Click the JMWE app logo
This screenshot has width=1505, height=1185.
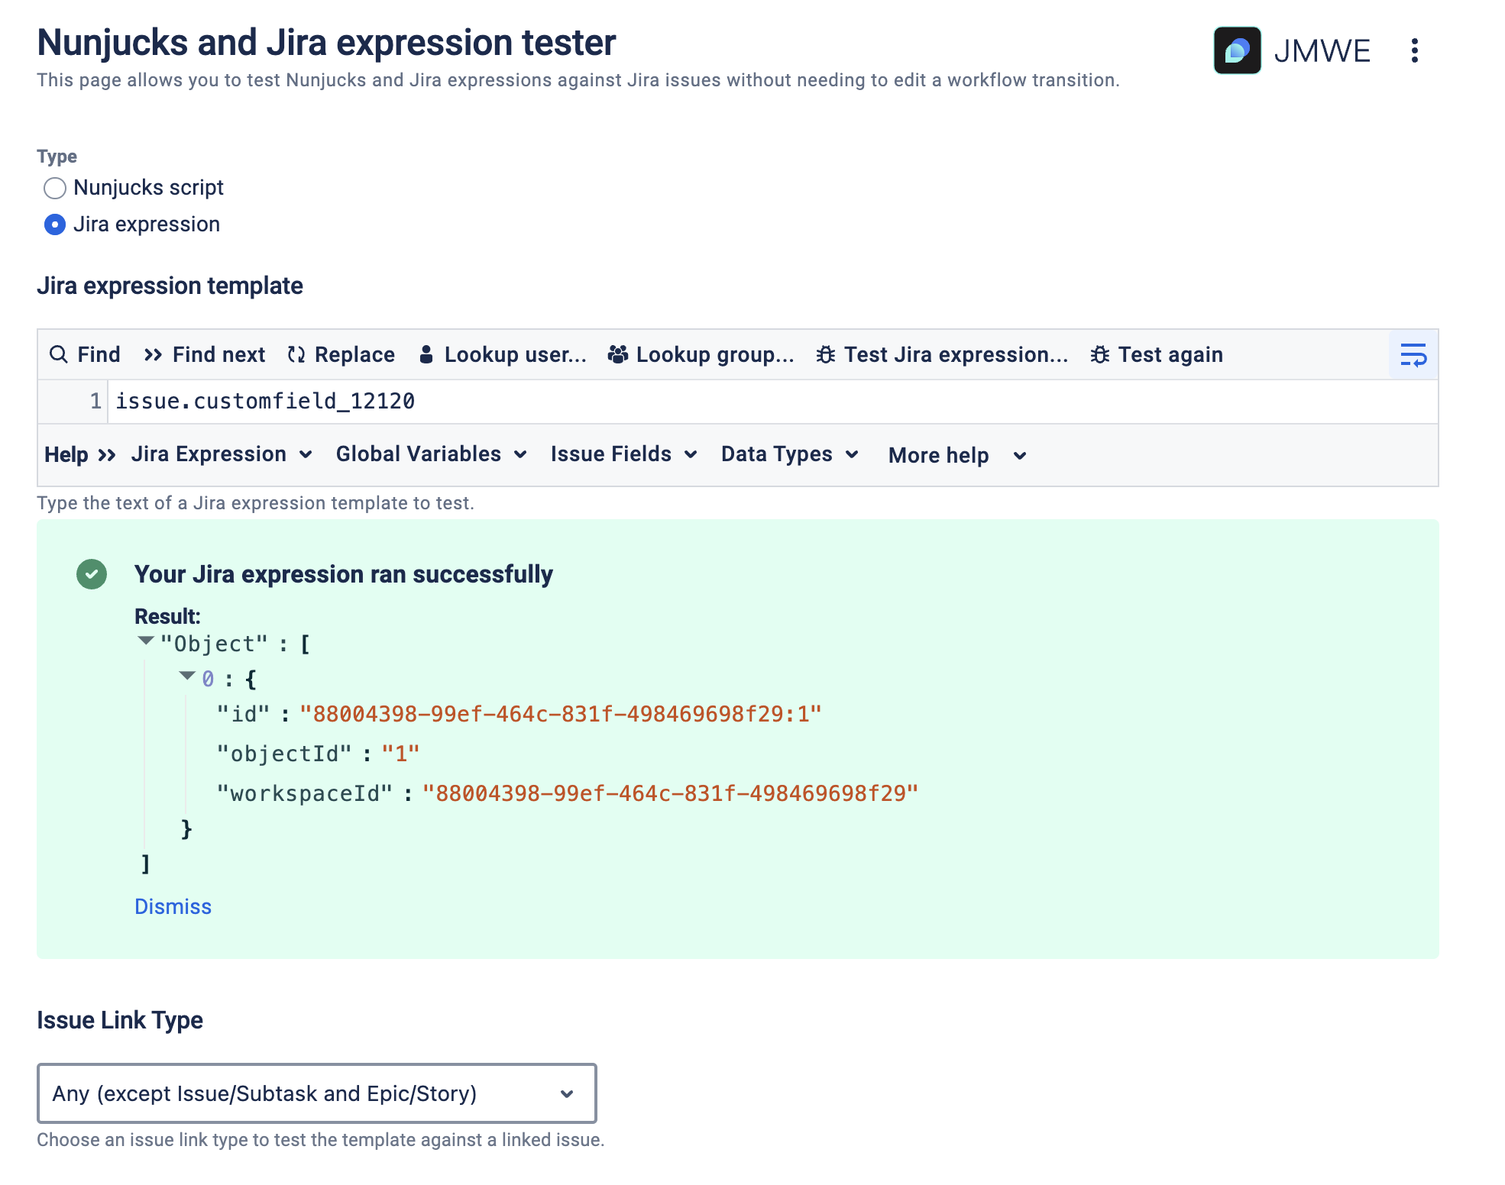[x=1238, y=50]
